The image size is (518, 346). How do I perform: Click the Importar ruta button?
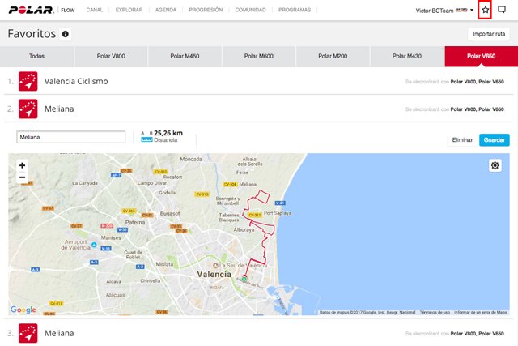(489, 34)
